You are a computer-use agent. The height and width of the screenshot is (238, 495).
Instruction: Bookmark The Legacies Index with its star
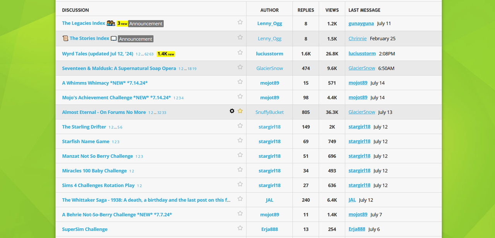(240, 22)
